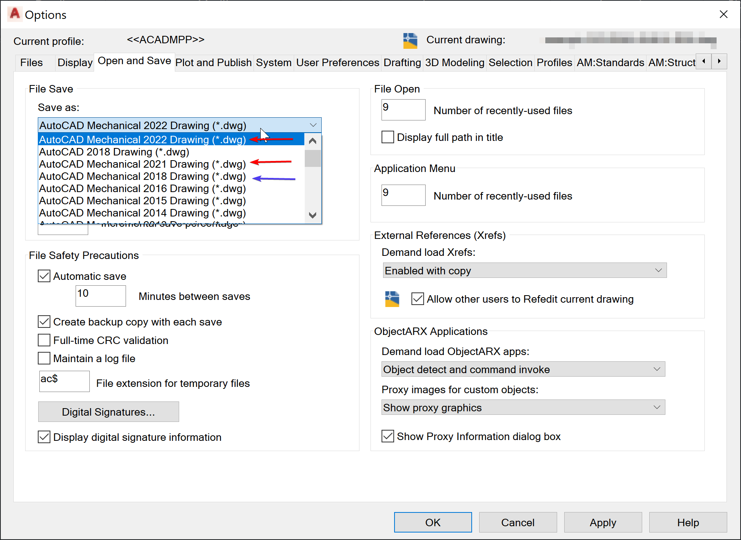Open the Proxy images for custom objects dropdown

pos(523,407)
